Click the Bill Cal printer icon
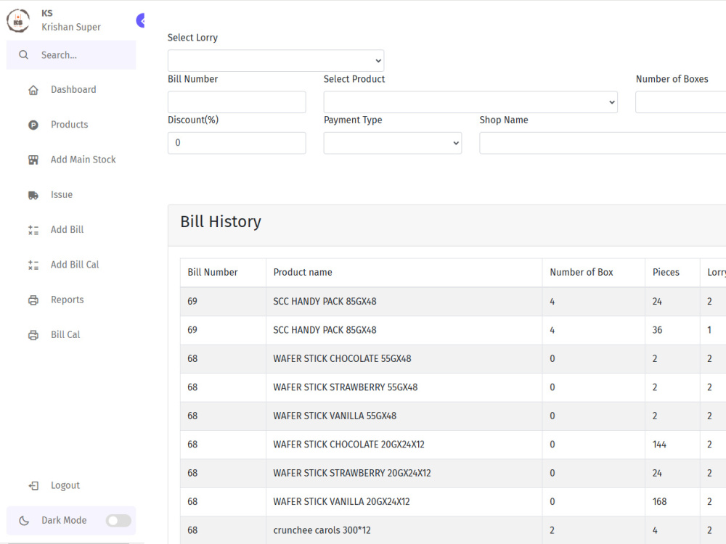The image size is (726, 544). 33,335
